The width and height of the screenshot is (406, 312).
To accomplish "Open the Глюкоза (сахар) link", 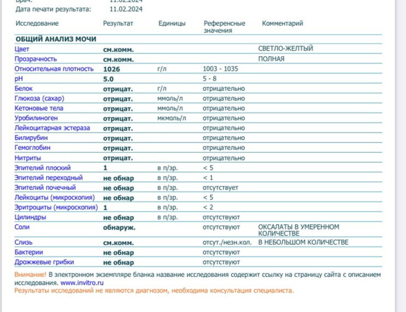I will [x=39, y=98].
